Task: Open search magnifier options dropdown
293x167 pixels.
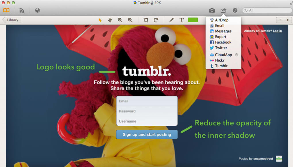Action: pyautogui.click(x=246, y=10)
